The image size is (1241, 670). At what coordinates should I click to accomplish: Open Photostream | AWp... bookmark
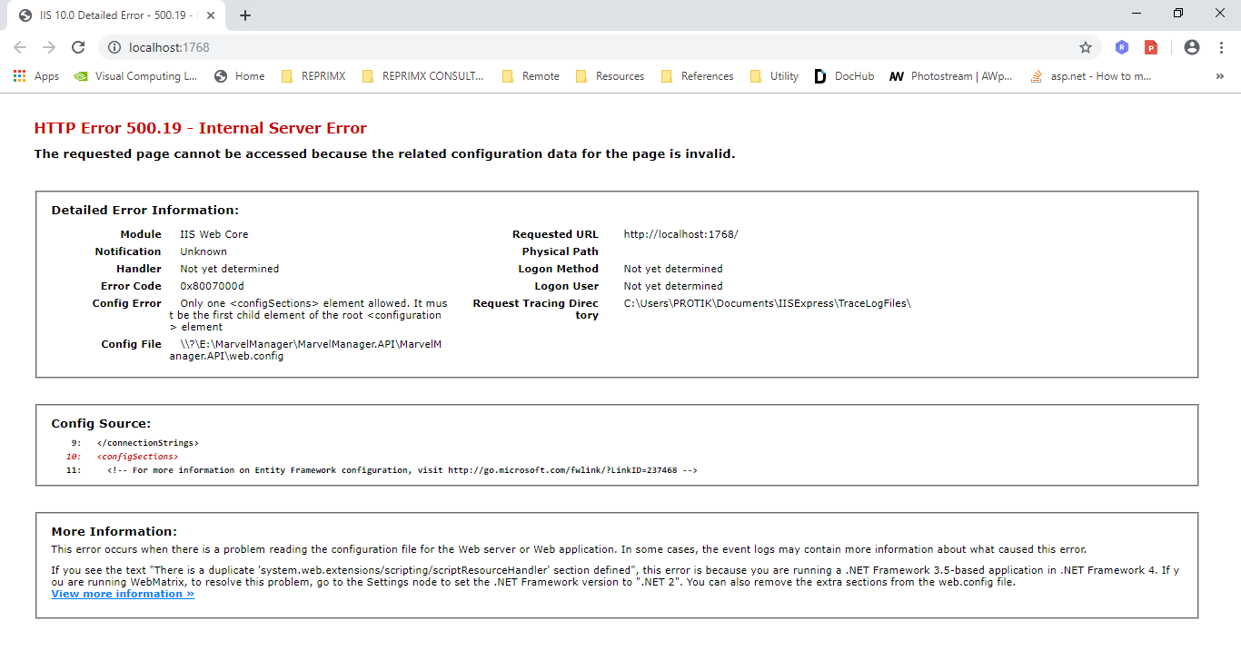950,76
